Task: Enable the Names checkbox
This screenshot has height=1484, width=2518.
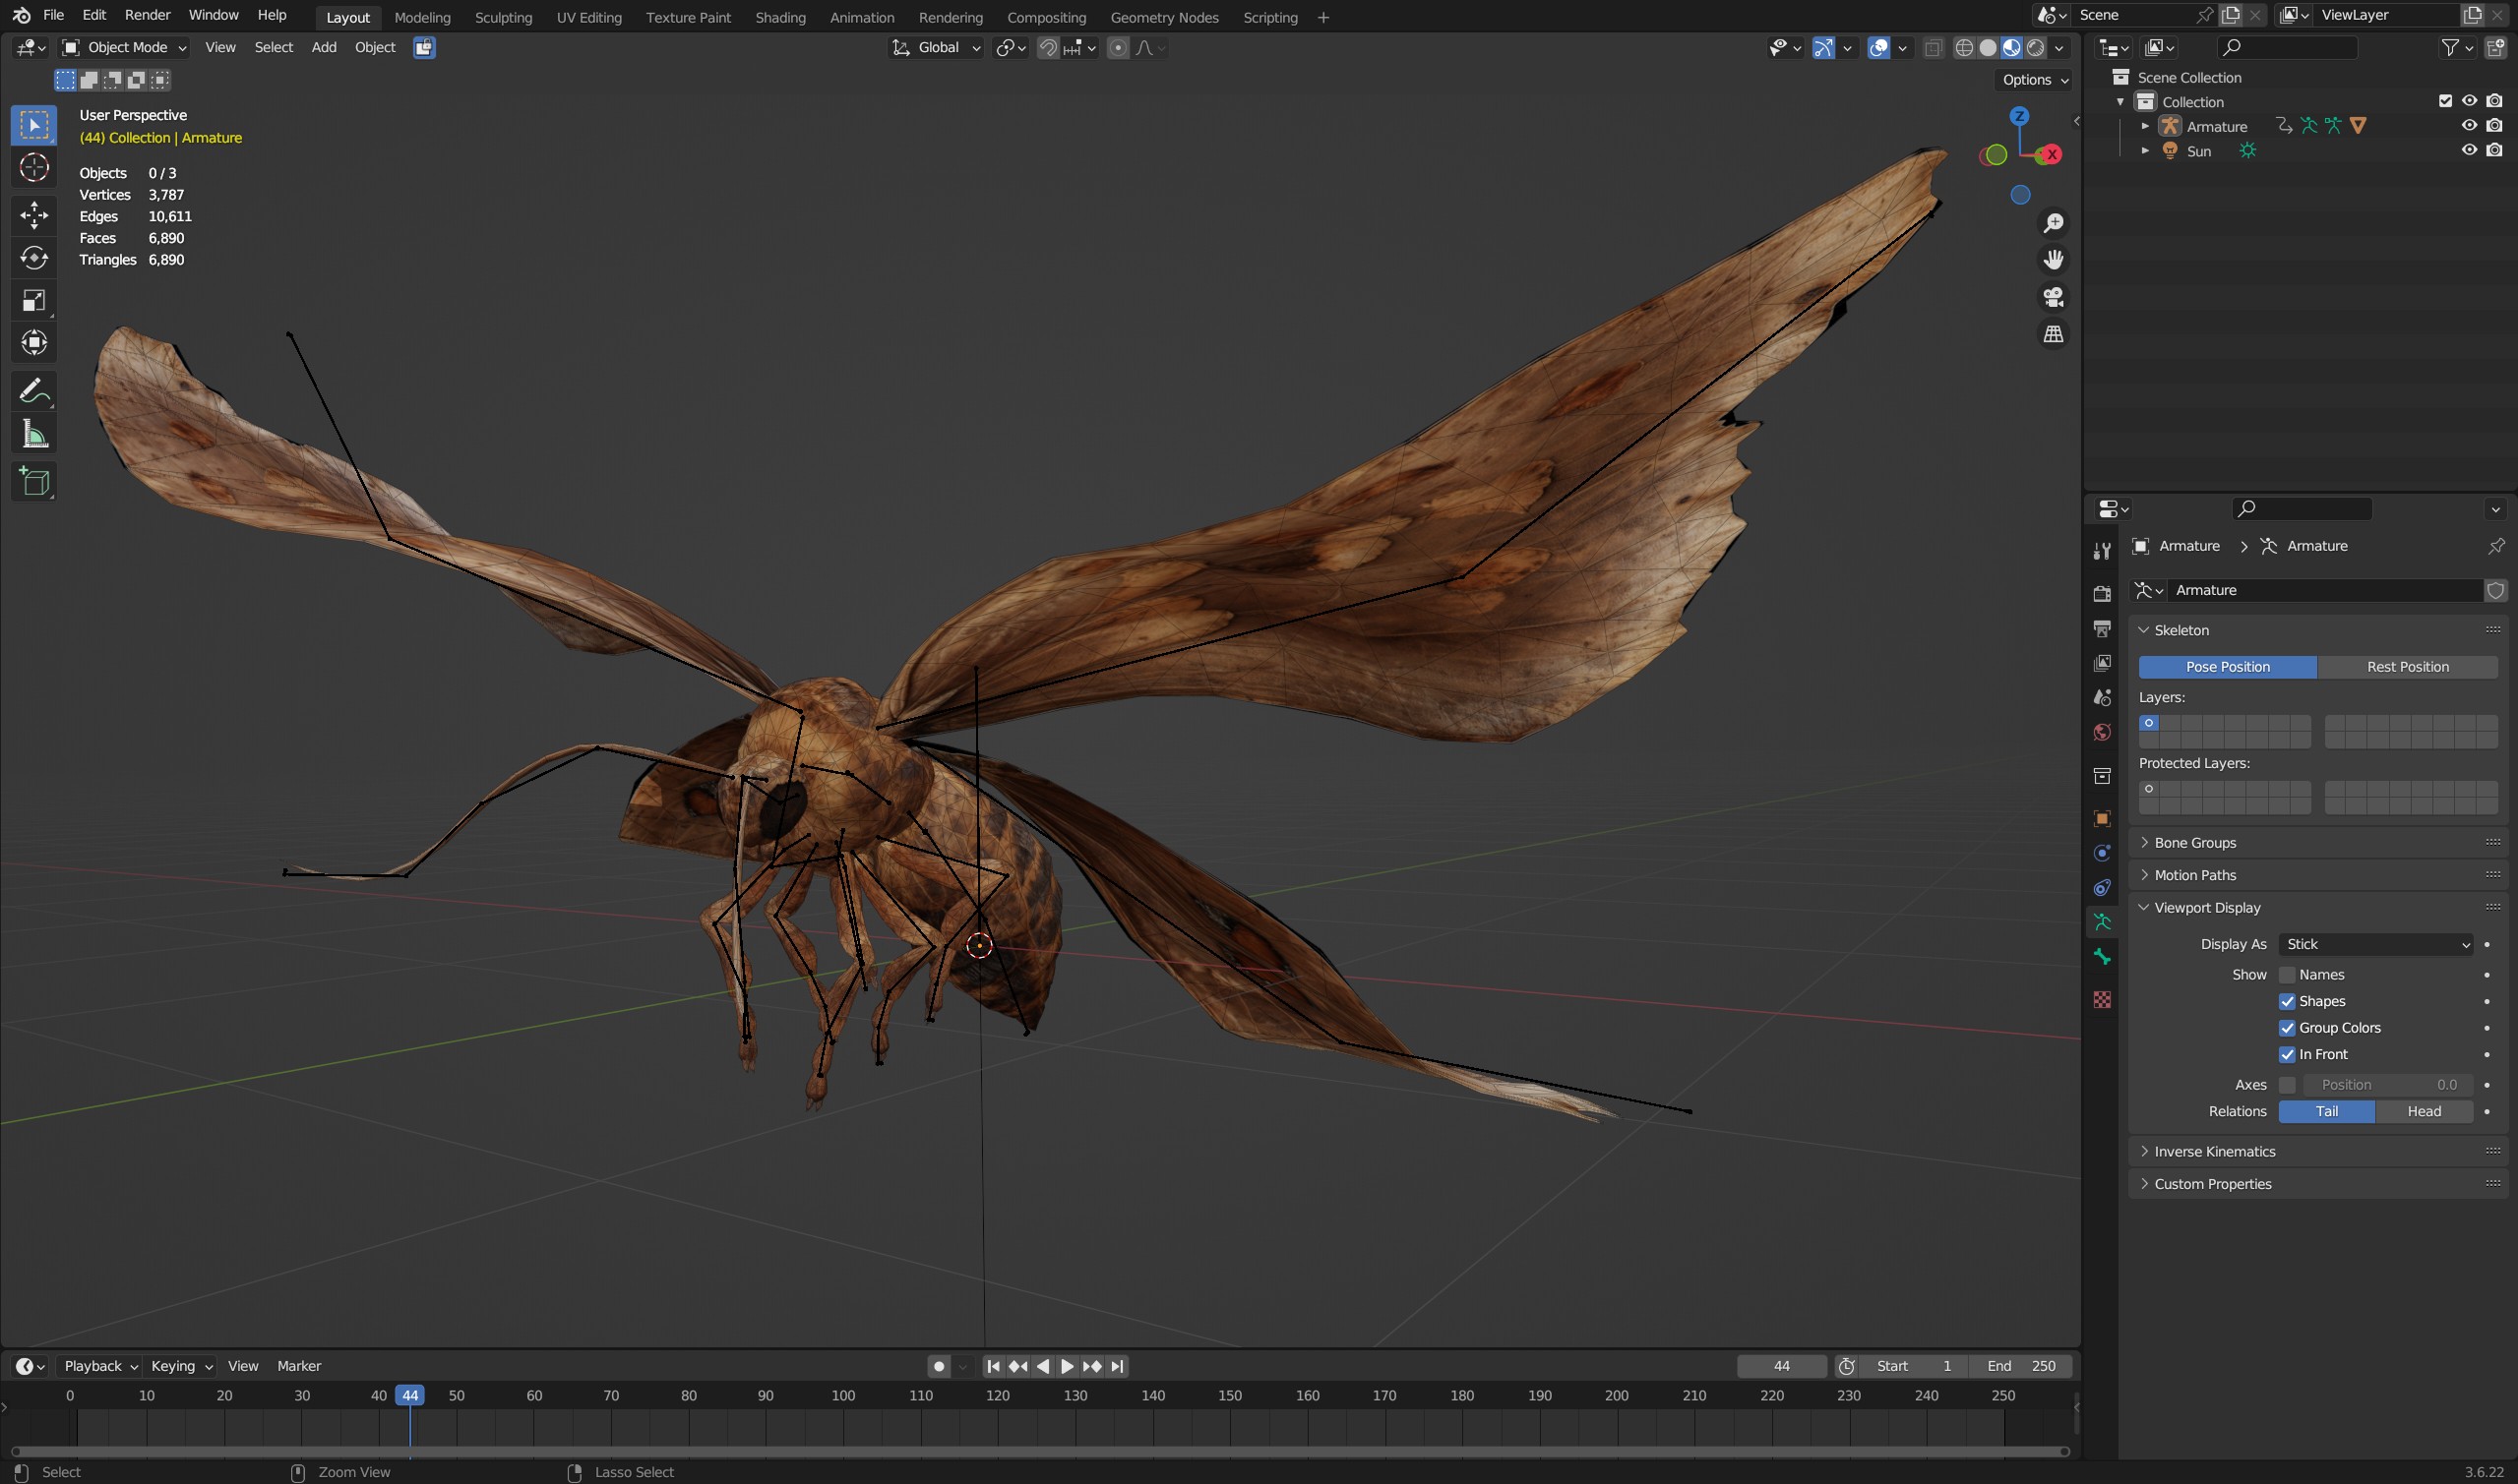Action: pyautogui.click(x=2287, y=975)
